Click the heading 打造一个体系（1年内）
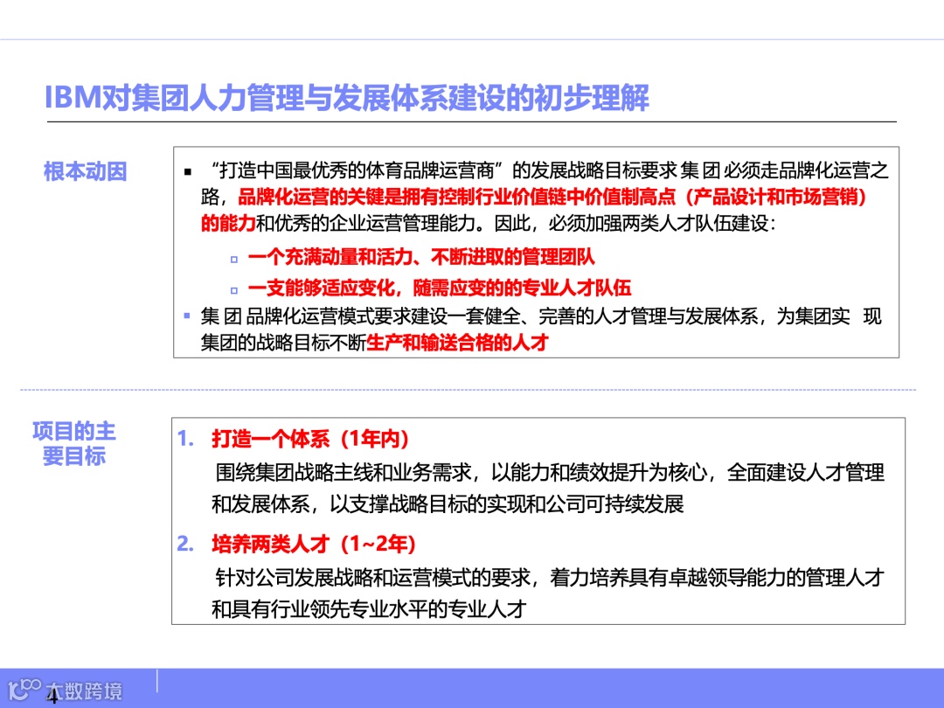The width and height of the screenshot is (944, 708). pos(310,439)
